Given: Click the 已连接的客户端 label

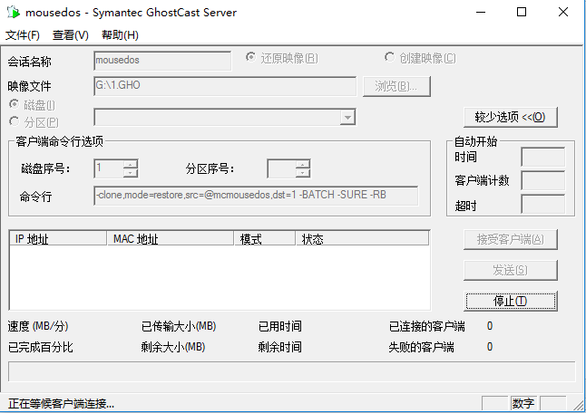Looking at the screenshot, I should 426,326.
